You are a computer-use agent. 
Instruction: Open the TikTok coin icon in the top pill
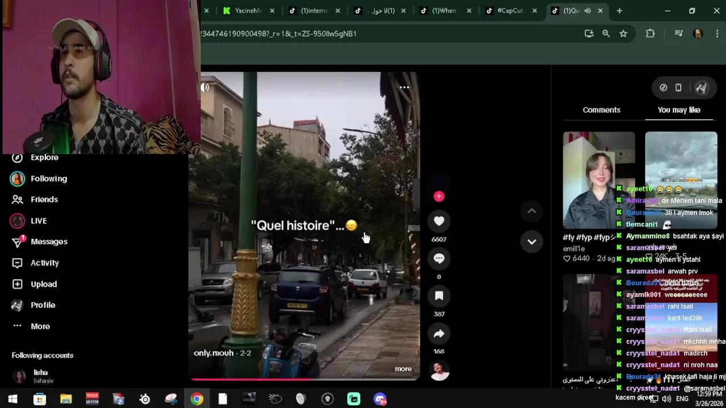tap(663, 87)
